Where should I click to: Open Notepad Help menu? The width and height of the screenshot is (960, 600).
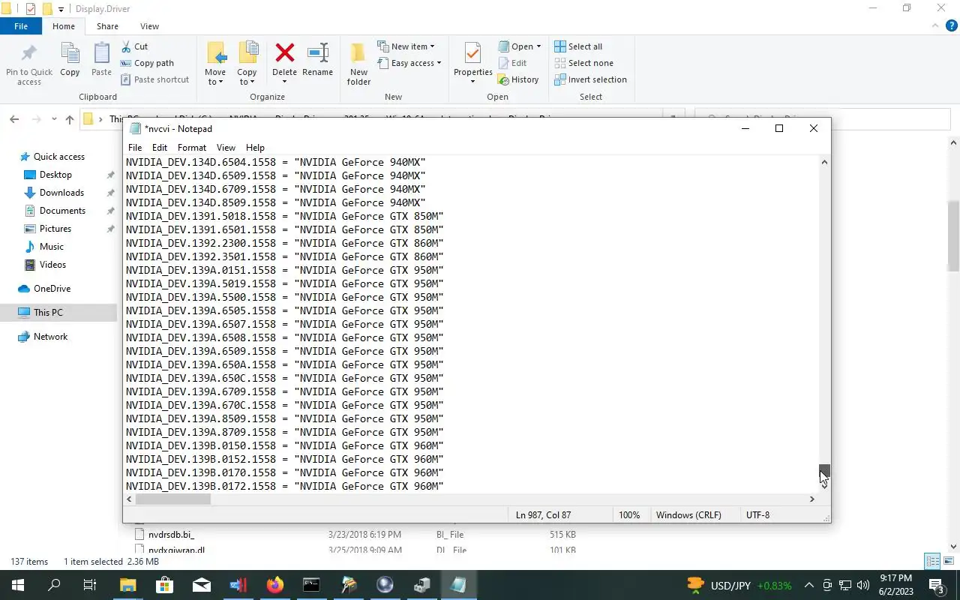[x=255, y=148]
